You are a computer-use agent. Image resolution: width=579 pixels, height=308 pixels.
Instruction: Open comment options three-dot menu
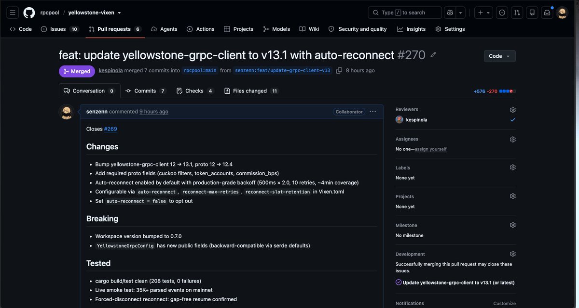(x=372, y=112)
